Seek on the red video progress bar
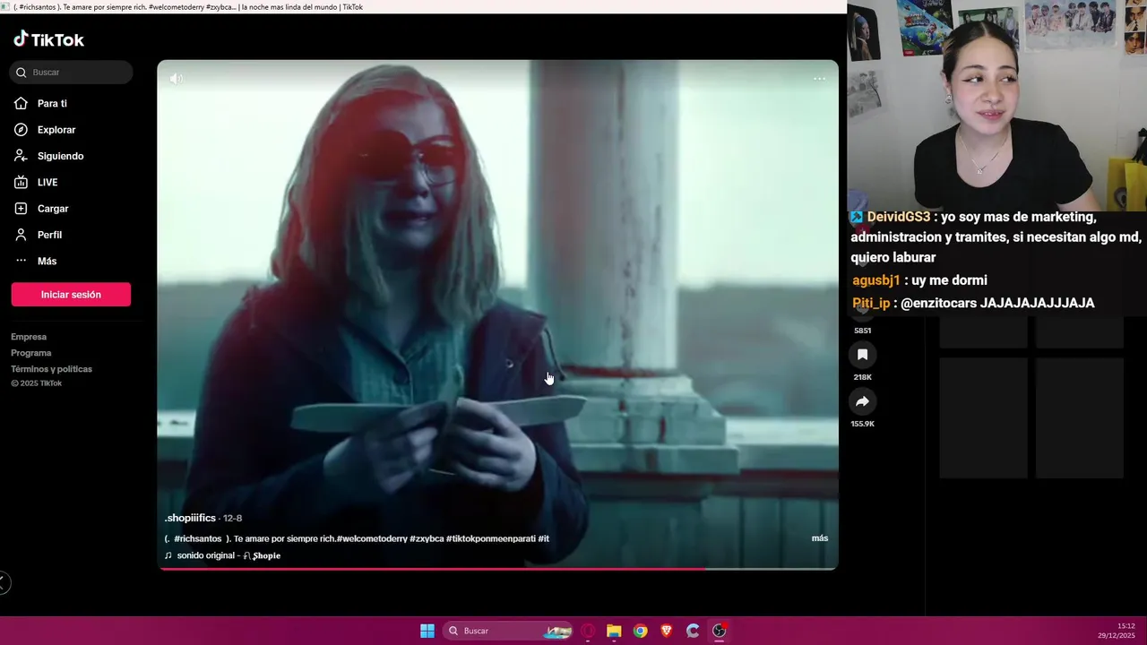The width and height of the screenshot is (1147, 645). tap(497, 568)
